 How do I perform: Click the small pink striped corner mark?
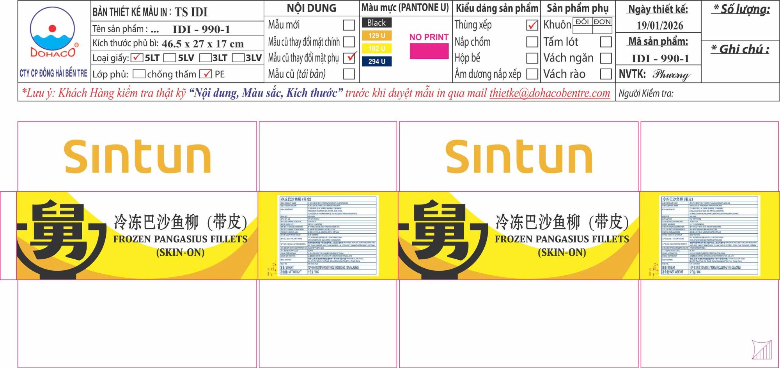coord(762,350)
